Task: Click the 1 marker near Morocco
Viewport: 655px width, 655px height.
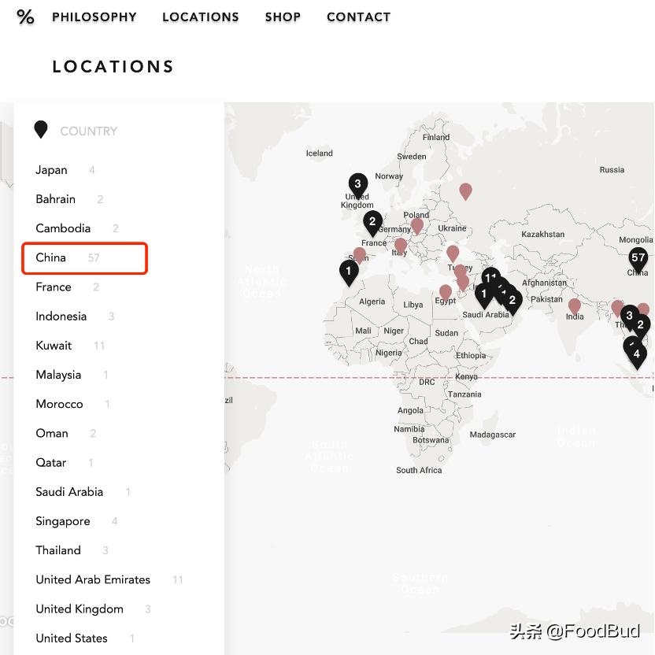Action: [349, 272]
